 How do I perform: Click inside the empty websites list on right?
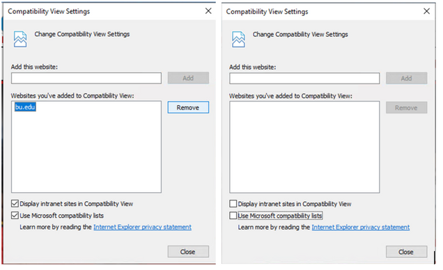click(x=304, y=148)
